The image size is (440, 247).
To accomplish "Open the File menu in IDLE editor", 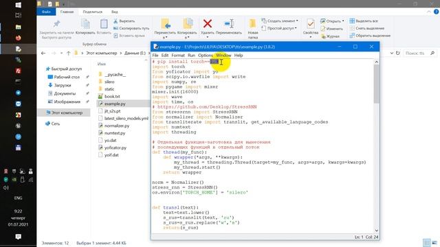I will tap(155, 55).
